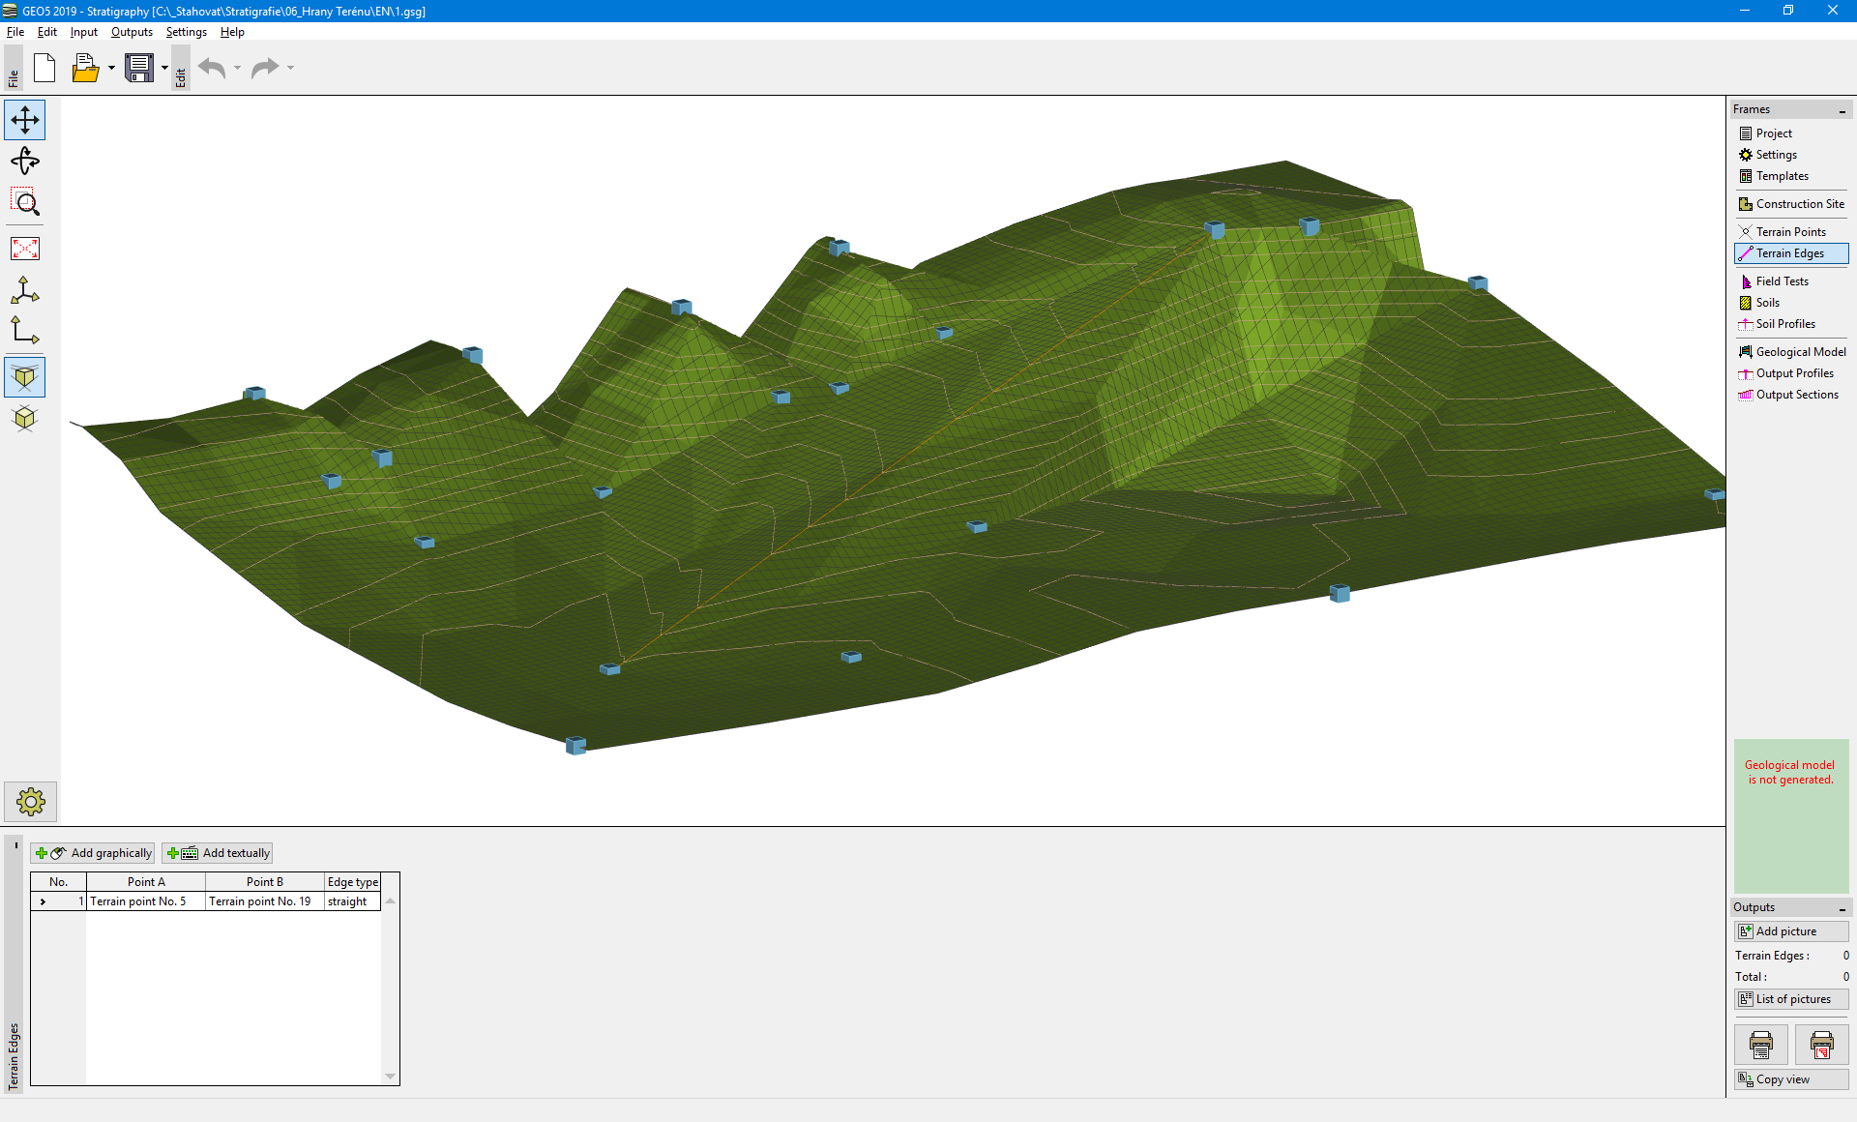Click Add graphically button
The width and height of the screenshot is (1857, 1122).
click(x=93, y=853)
